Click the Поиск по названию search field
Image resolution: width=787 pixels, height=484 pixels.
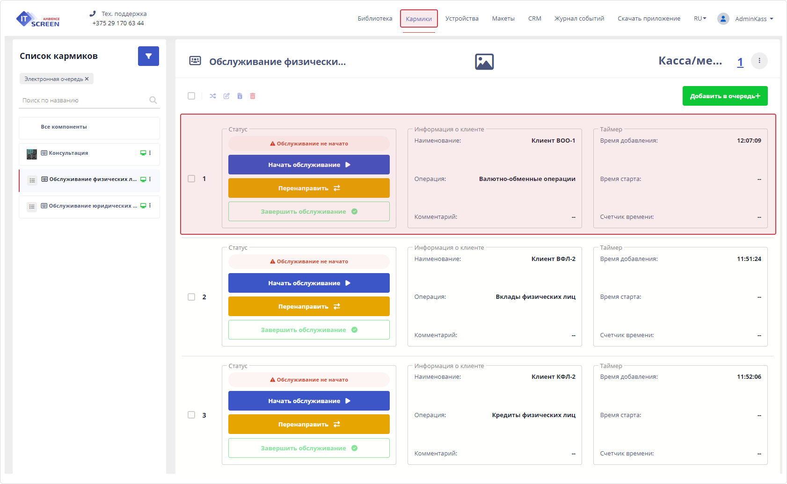coord(84,100)
